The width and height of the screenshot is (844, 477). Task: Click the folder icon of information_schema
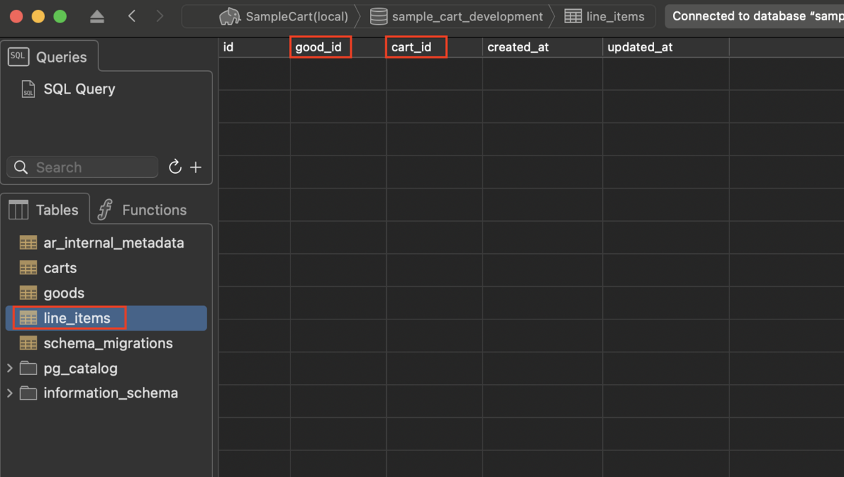(28, 393)
